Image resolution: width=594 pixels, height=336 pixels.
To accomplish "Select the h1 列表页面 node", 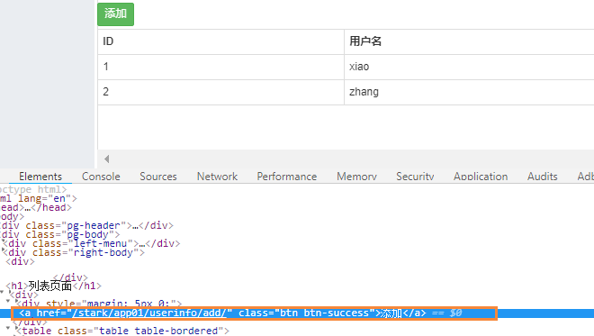I will (54, 286).
